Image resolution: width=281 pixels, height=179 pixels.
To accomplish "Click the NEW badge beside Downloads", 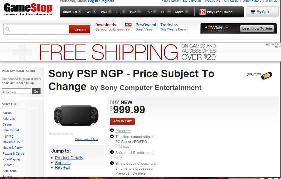I will 128,25.
